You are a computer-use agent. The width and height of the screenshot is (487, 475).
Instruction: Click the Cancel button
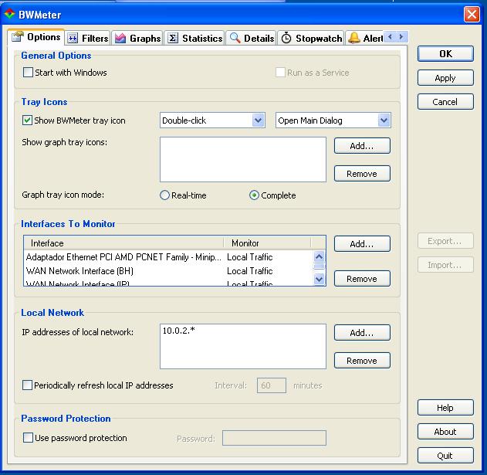pyautogui.click(x=445, y=102)
